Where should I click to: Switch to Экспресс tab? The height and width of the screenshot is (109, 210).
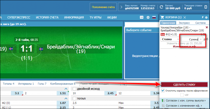click(184, 23)
